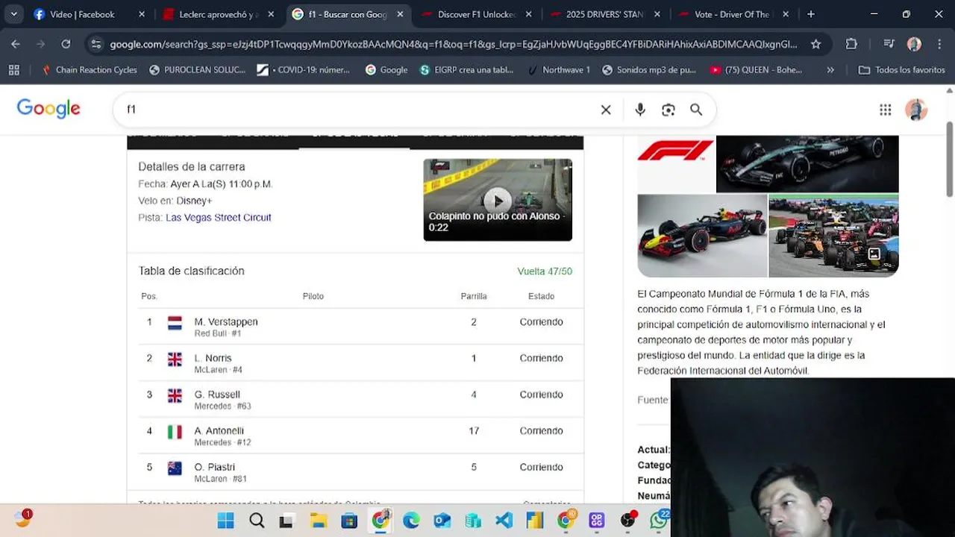Open the Todos los favoritos folder
Image resolution: width=955 pixels, height=537 pixels.
pyautogui.click(x=901, y=69)
